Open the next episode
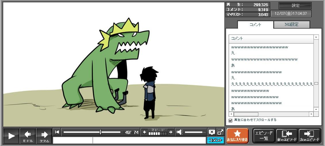Viewport: 325px width, 146px height. (x=309, y=136)
